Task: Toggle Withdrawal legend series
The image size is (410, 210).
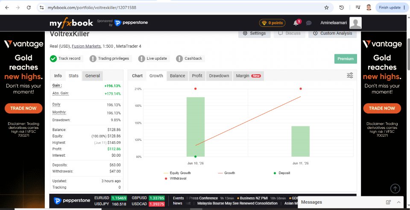Action: 176,179
